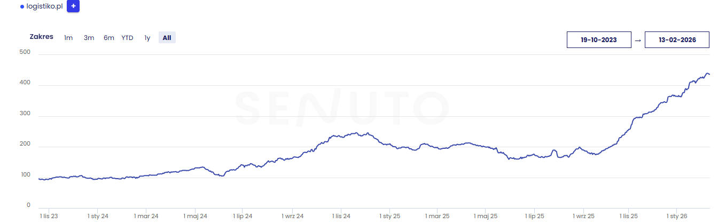Click the blue dot beside logistiko.pl

point(22,7)
